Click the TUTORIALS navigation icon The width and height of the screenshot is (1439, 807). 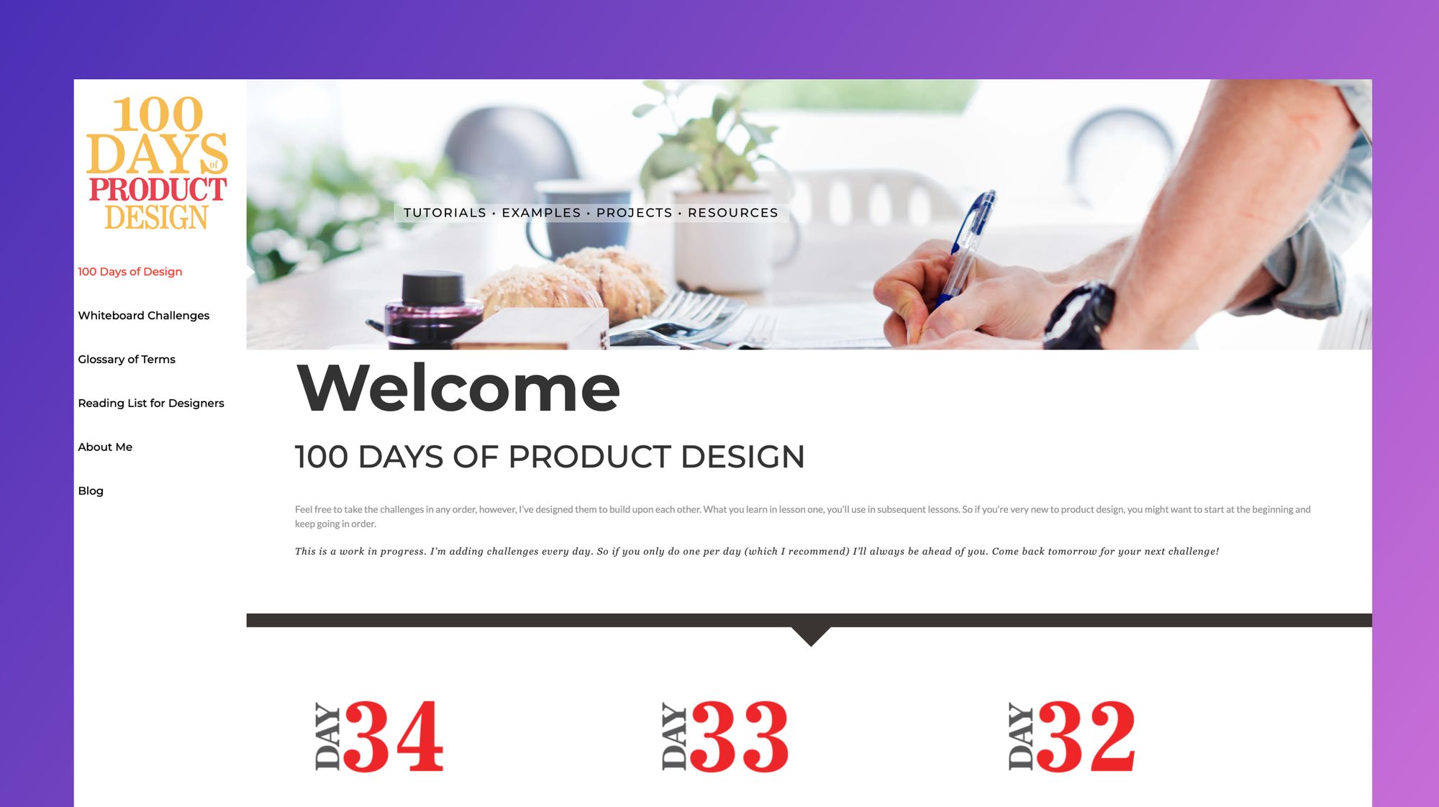point(445,212)
